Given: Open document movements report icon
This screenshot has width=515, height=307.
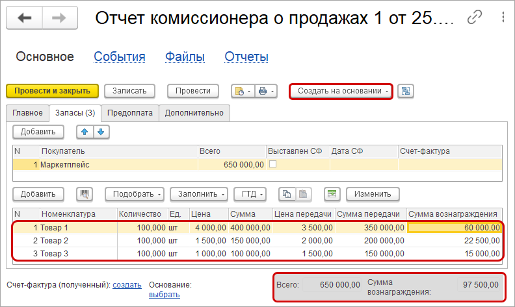Looking at the screenshot, I should click(x=240, y=91).
